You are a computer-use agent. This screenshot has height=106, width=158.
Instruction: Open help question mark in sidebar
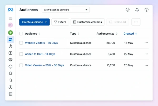11,87
